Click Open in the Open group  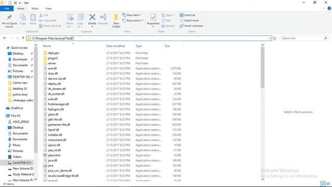(168, 15)
